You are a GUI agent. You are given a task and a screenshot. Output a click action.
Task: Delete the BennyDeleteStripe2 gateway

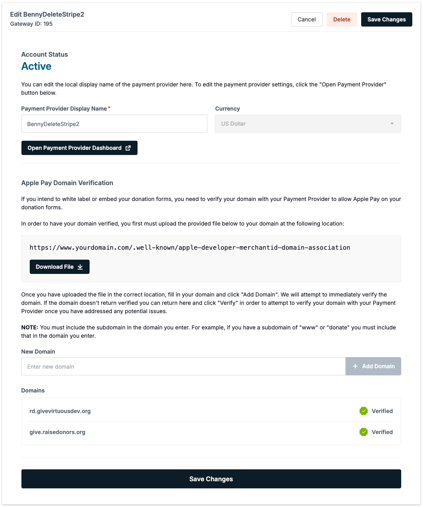(341, 19)
